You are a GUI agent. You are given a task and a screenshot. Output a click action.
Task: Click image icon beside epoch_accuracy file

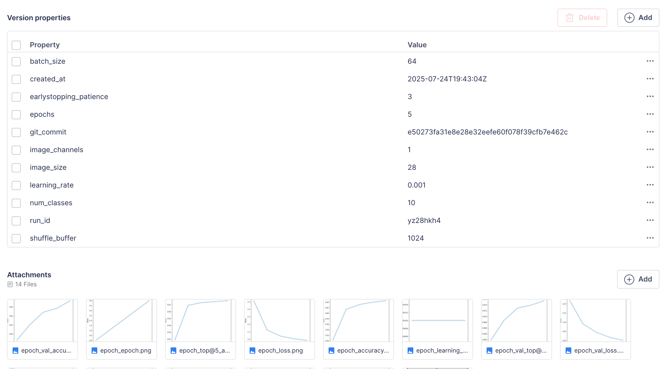(332, 351)
